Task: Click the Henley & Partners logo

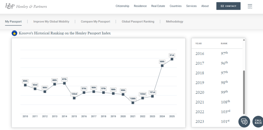Action: (26, 6)
